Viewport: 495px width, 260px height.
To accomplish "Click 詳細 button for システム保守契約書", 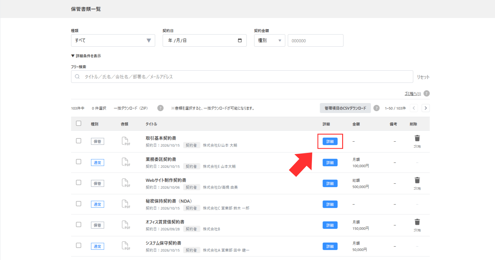I will click(330, 246).
